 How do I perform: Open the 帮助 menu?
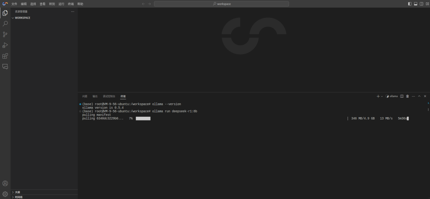coord(80,4)
